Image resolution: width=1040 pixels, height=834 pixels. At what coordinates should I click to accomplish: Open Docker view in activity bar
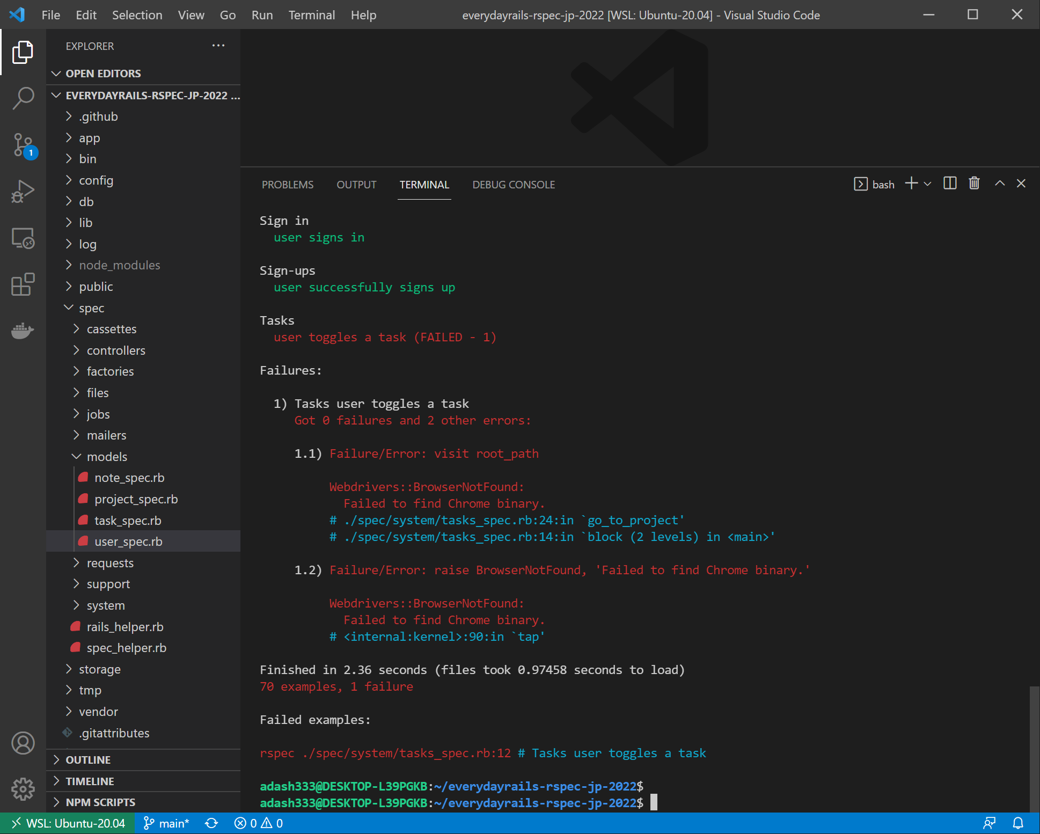point(23,331)
